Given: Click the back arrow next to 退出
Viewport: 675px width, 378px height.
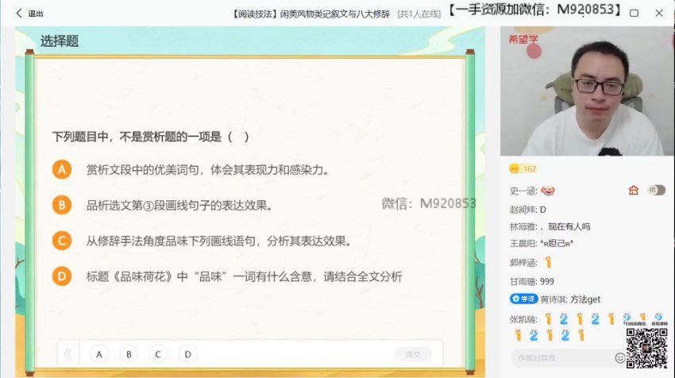Looking at the screenshot, I should point(19,13).
